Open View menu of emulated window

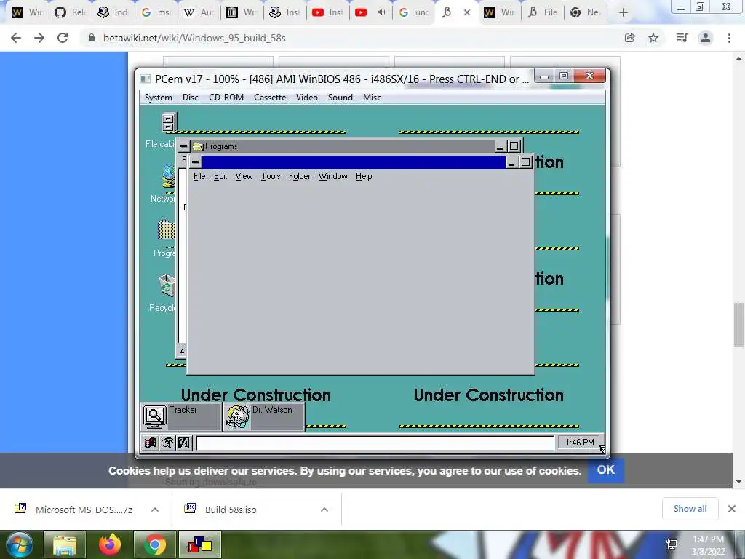tap(244, 176)
